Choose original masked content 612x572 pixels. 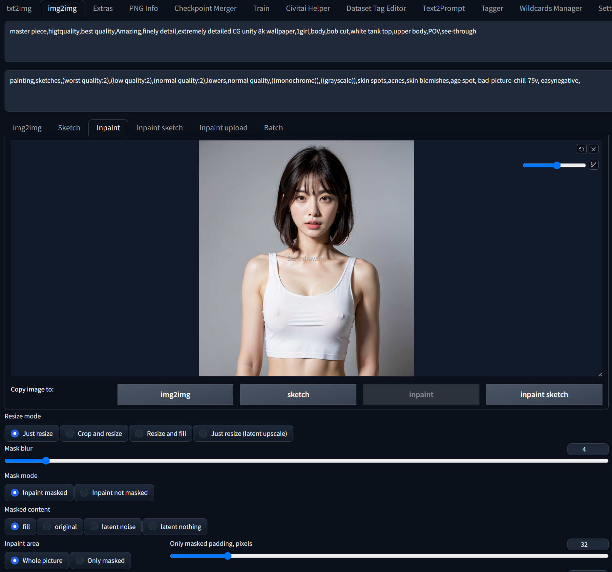tap(60, 527)
